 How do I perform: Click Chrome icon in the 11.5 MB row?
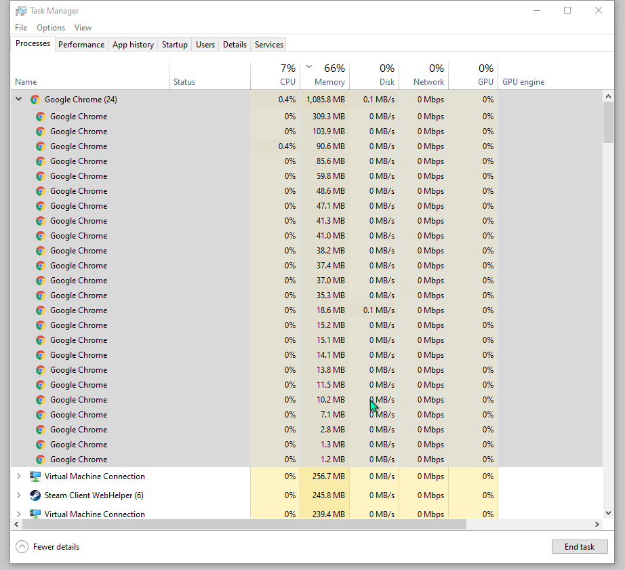(40, 385)
